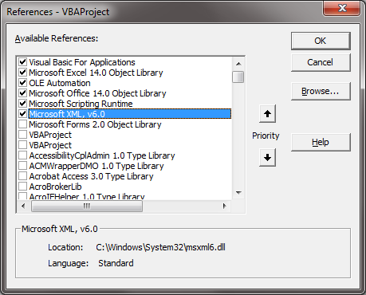The height and width of the screenshot is (295, 366).
Task: Uncheck Visual Basic For Applications reference
Action: pyautogui.click(x=22, y=62)
